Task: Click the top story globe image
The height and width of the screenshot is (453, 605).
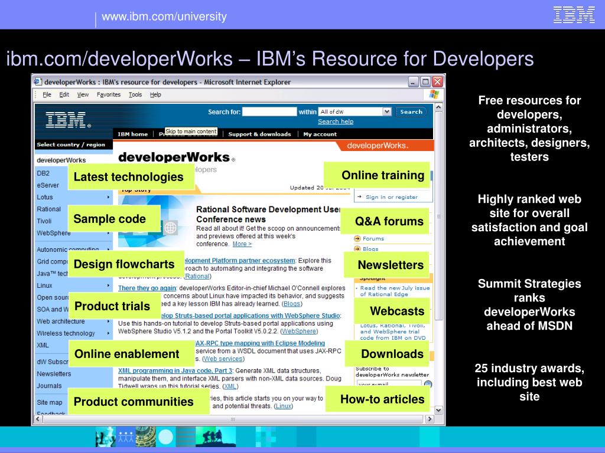Action: point(170,228)
